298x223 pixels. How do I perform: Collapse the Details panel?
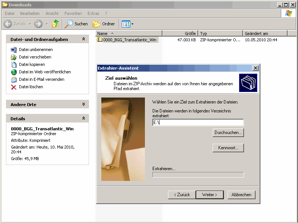(83, 119)
